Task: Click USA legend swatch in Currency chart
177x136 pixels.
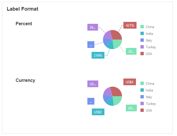Action: tap(142, 110)
